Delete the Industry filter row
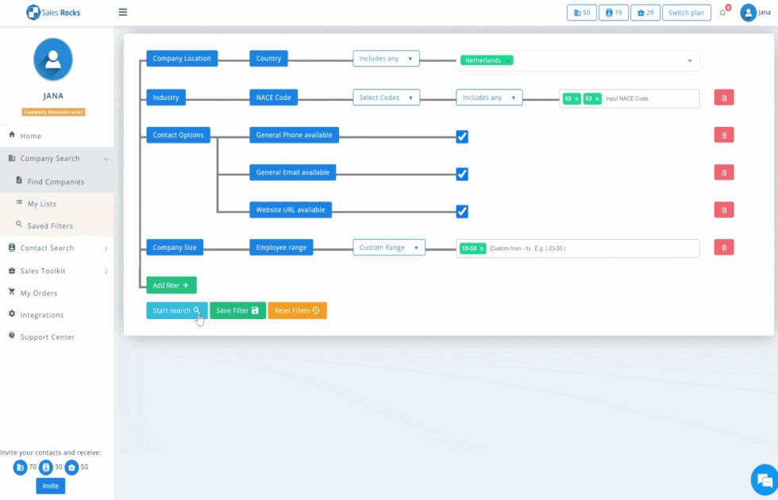Image resolution: width=778 pixels, height=500 pixels. coord(723,98)
